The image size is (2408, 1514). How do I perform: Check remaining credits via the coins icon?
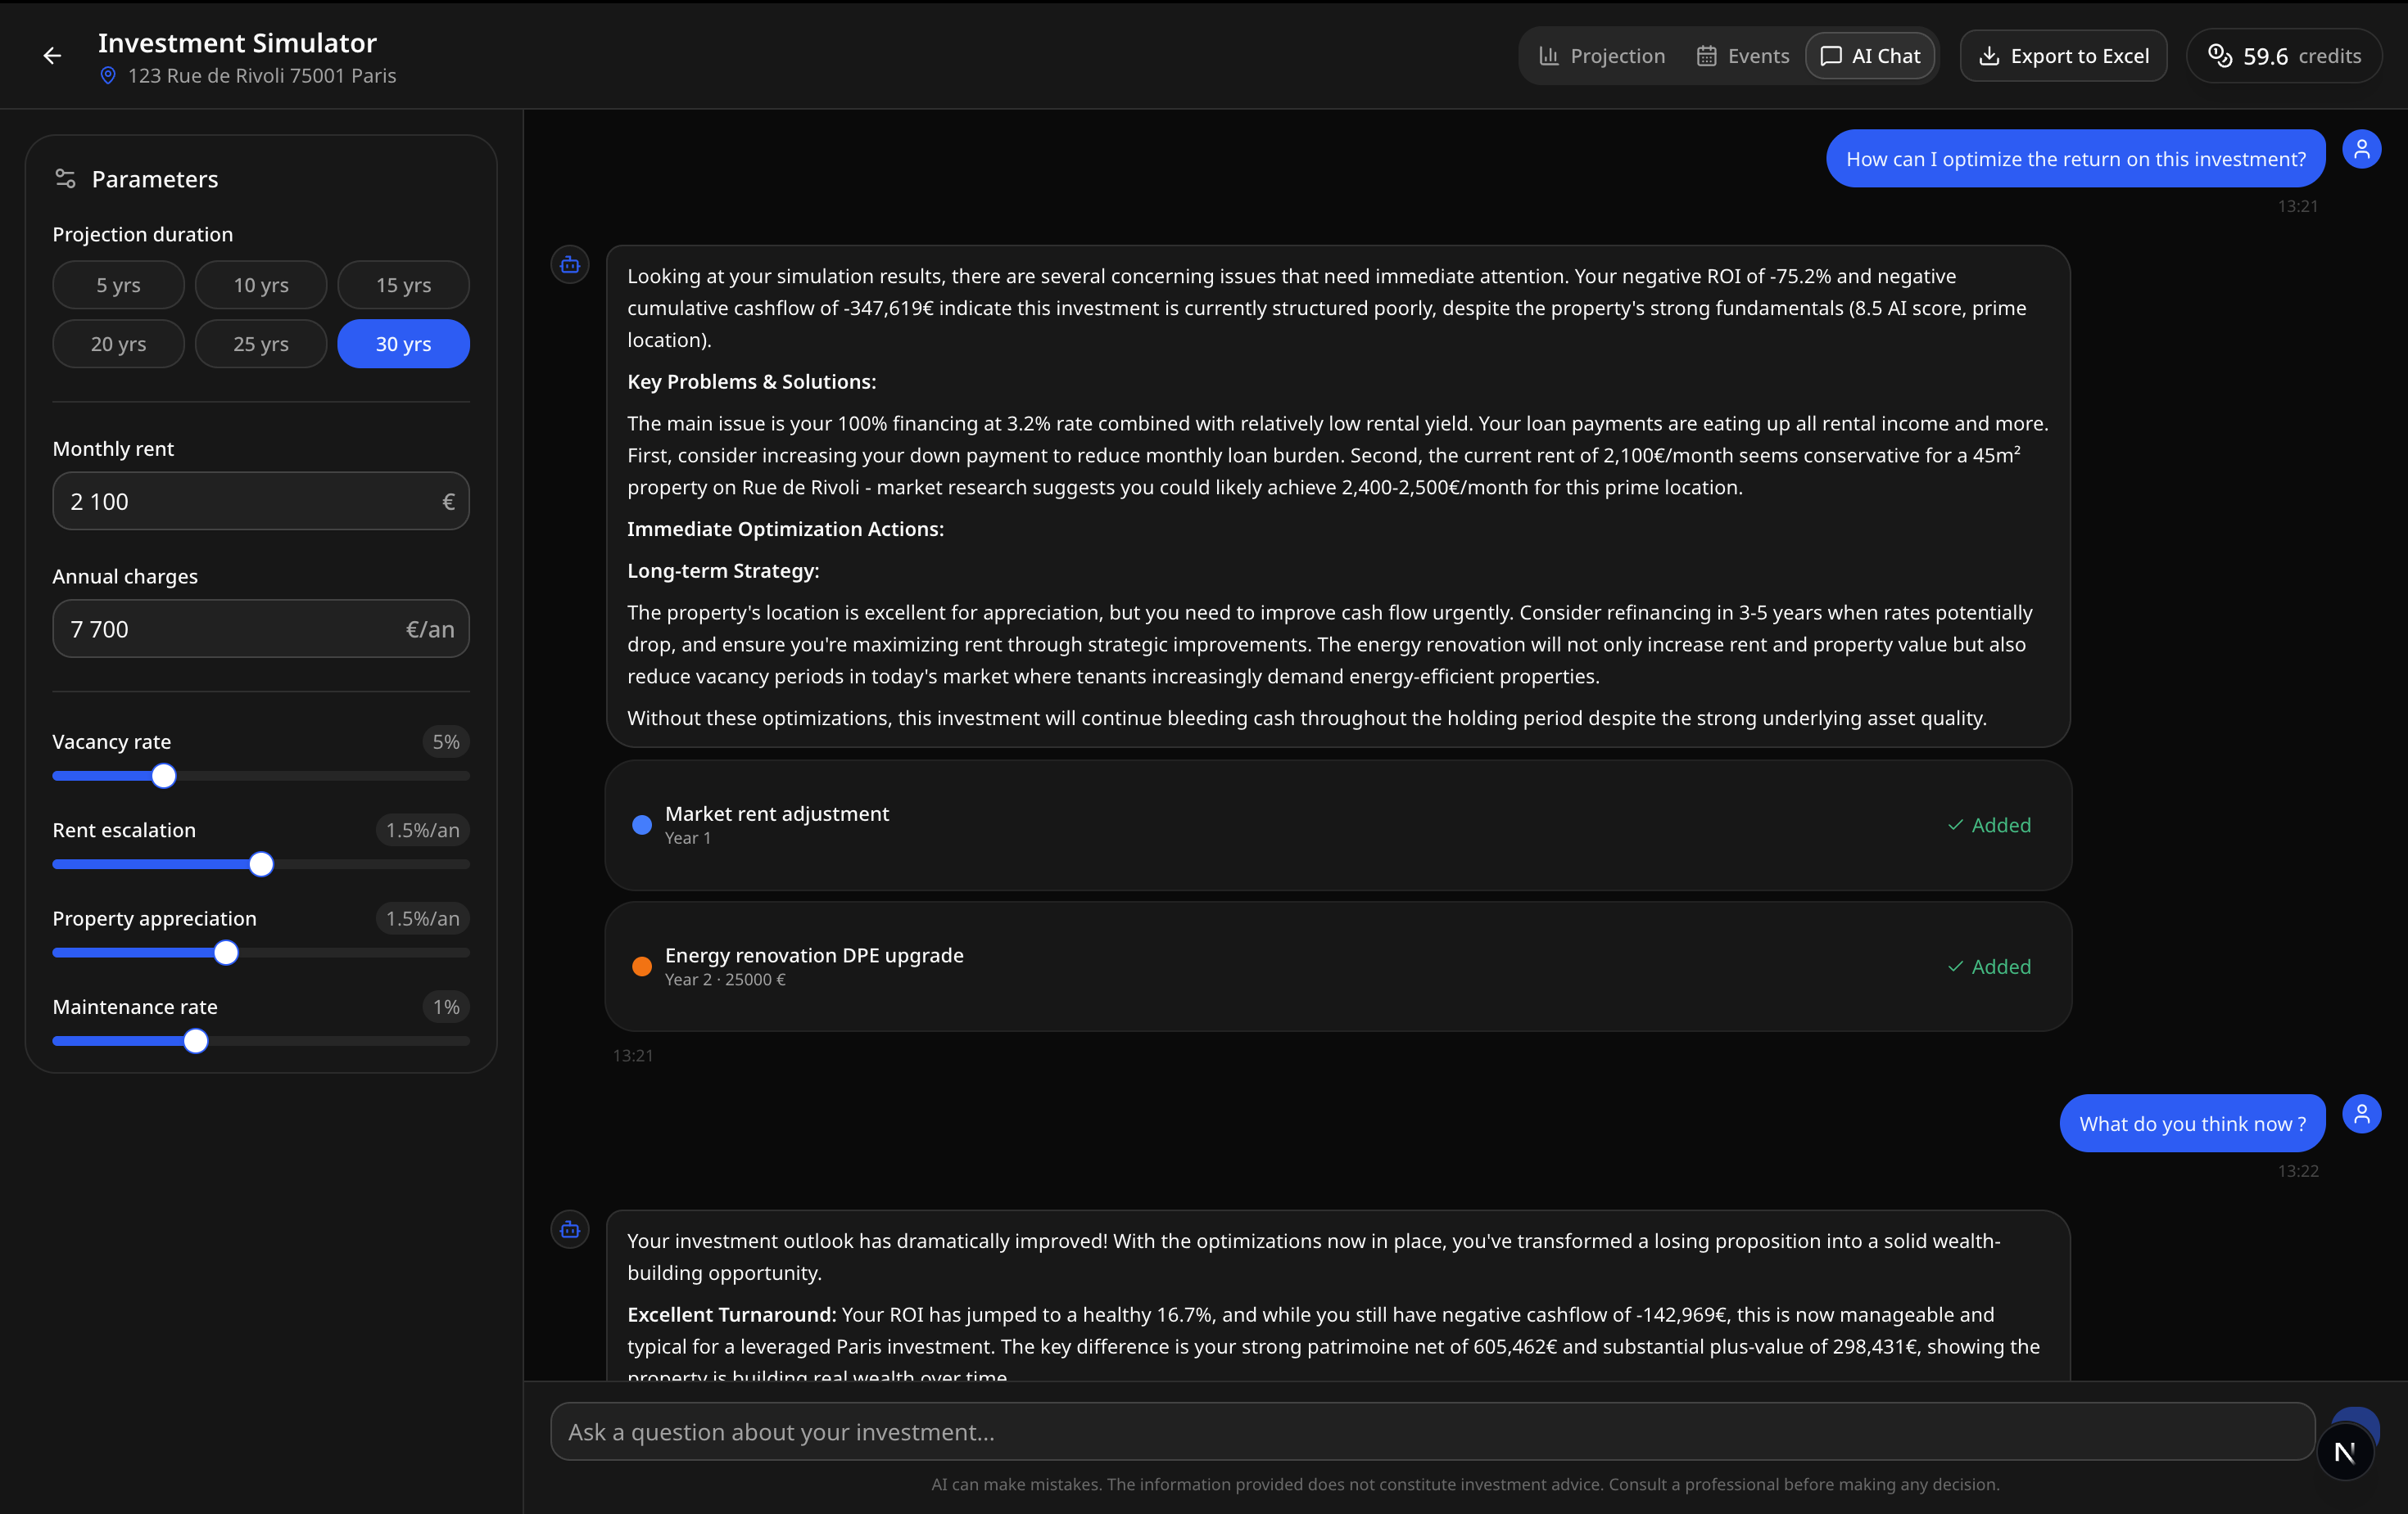(x=2222, y=56)
